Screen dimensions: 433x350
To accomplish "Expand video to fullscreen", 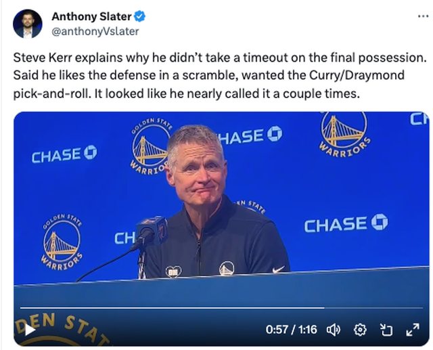I will (412, 330).
